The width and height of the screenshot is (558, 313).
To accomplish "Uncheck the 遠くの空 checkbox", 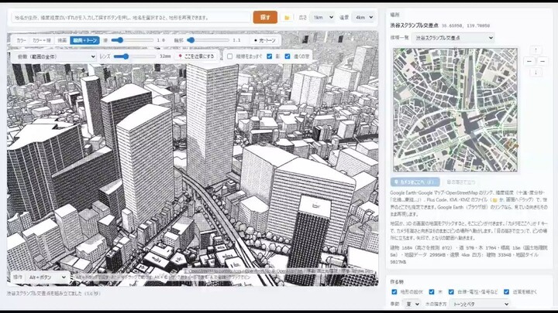I will pos(288,56).
